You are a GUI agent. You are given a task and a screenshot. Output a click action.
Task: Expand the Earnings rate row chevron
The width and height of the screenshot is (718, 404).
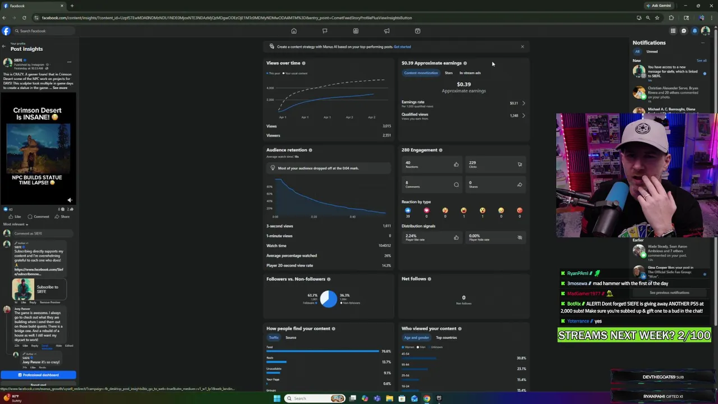pos(523,103)
